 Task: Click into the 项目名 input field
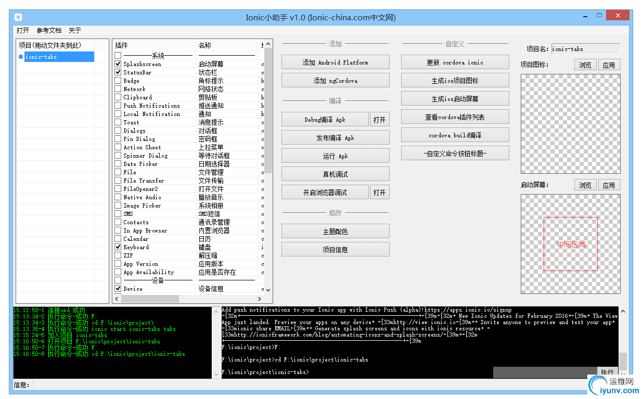coord(585,48)
